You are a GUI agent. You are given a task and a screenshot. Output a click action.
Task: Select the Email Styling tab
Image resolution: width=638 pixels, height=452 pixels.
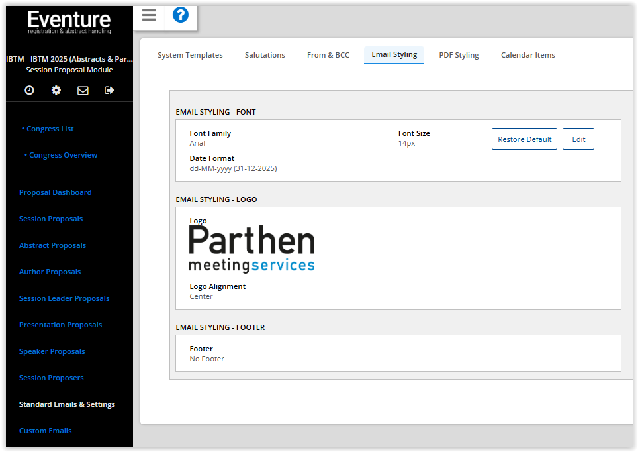click(394, 54)
